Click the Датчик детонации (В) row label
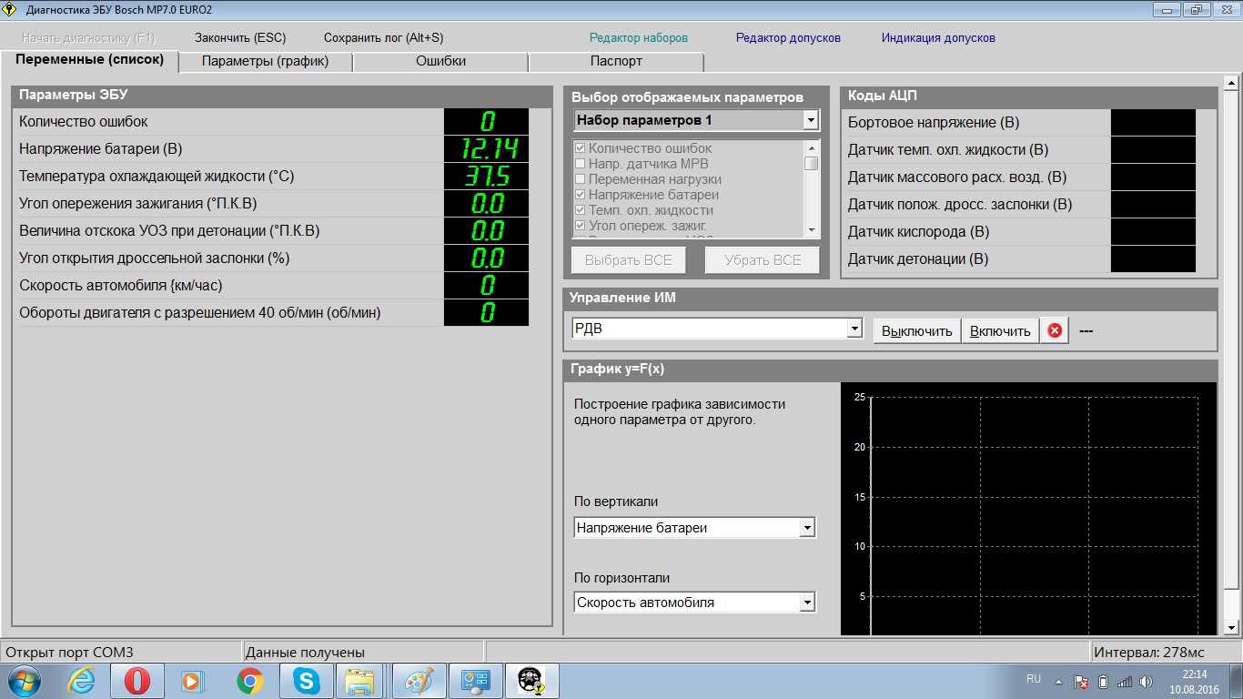The height and width of the screenshot is (699, 1243). tap(917, 259)
